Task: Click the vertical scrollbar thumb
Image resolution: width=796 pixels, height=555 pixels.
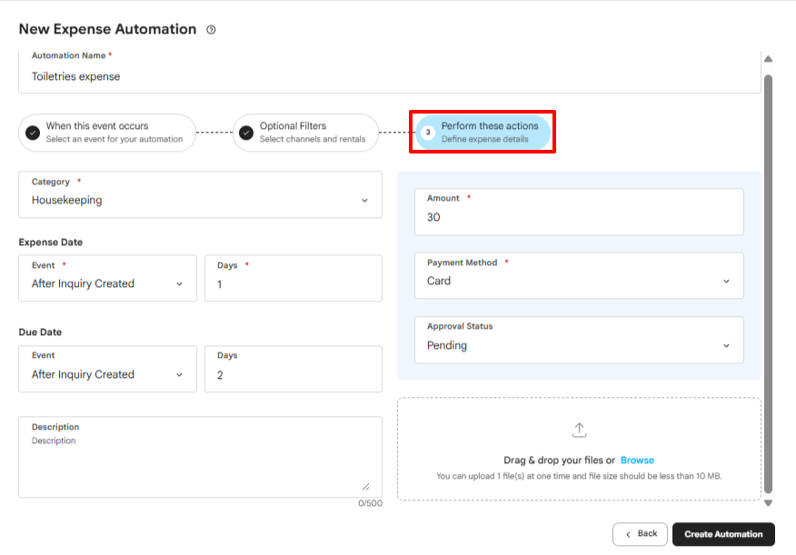Action: click(768, 284)
